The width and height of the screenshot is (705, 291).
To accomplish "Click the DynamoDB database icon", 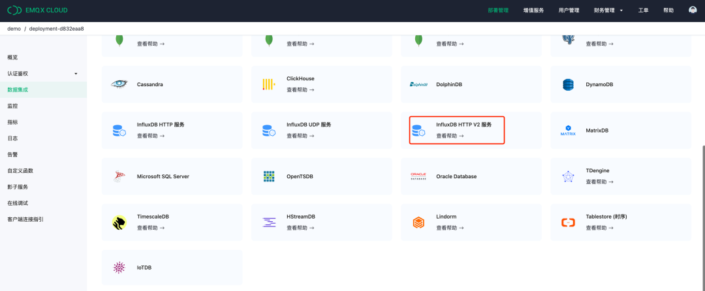I will click(x=569, y=84).
